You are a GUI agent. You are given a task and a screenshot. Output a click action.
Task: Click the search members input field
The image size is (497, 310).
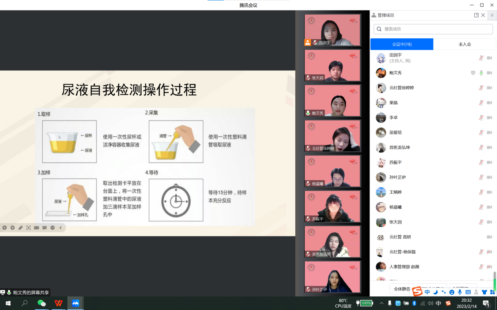[433, 29]
